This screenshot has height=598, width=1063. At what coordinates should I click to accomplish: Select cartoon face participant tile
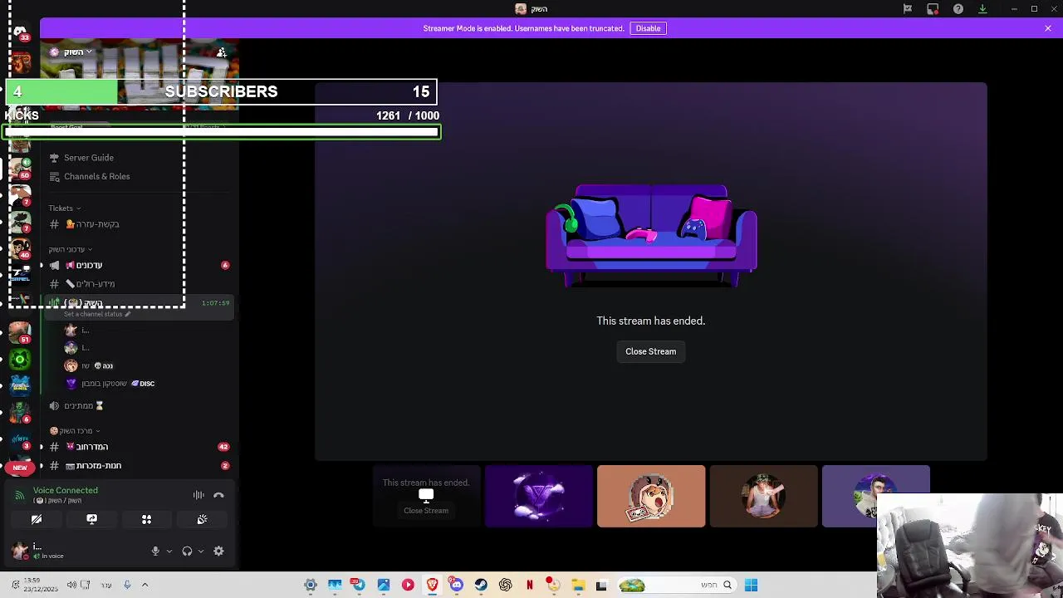[x=651, y=497]
